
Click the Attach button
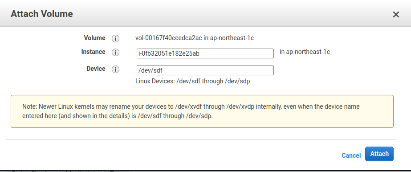tap(379, 154)
